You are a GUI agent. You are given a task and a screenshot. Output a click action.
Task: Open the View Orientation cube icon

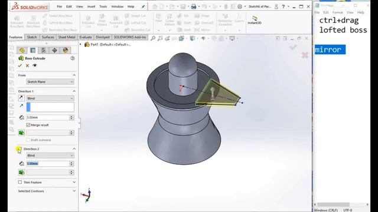(x=181, y=38)
